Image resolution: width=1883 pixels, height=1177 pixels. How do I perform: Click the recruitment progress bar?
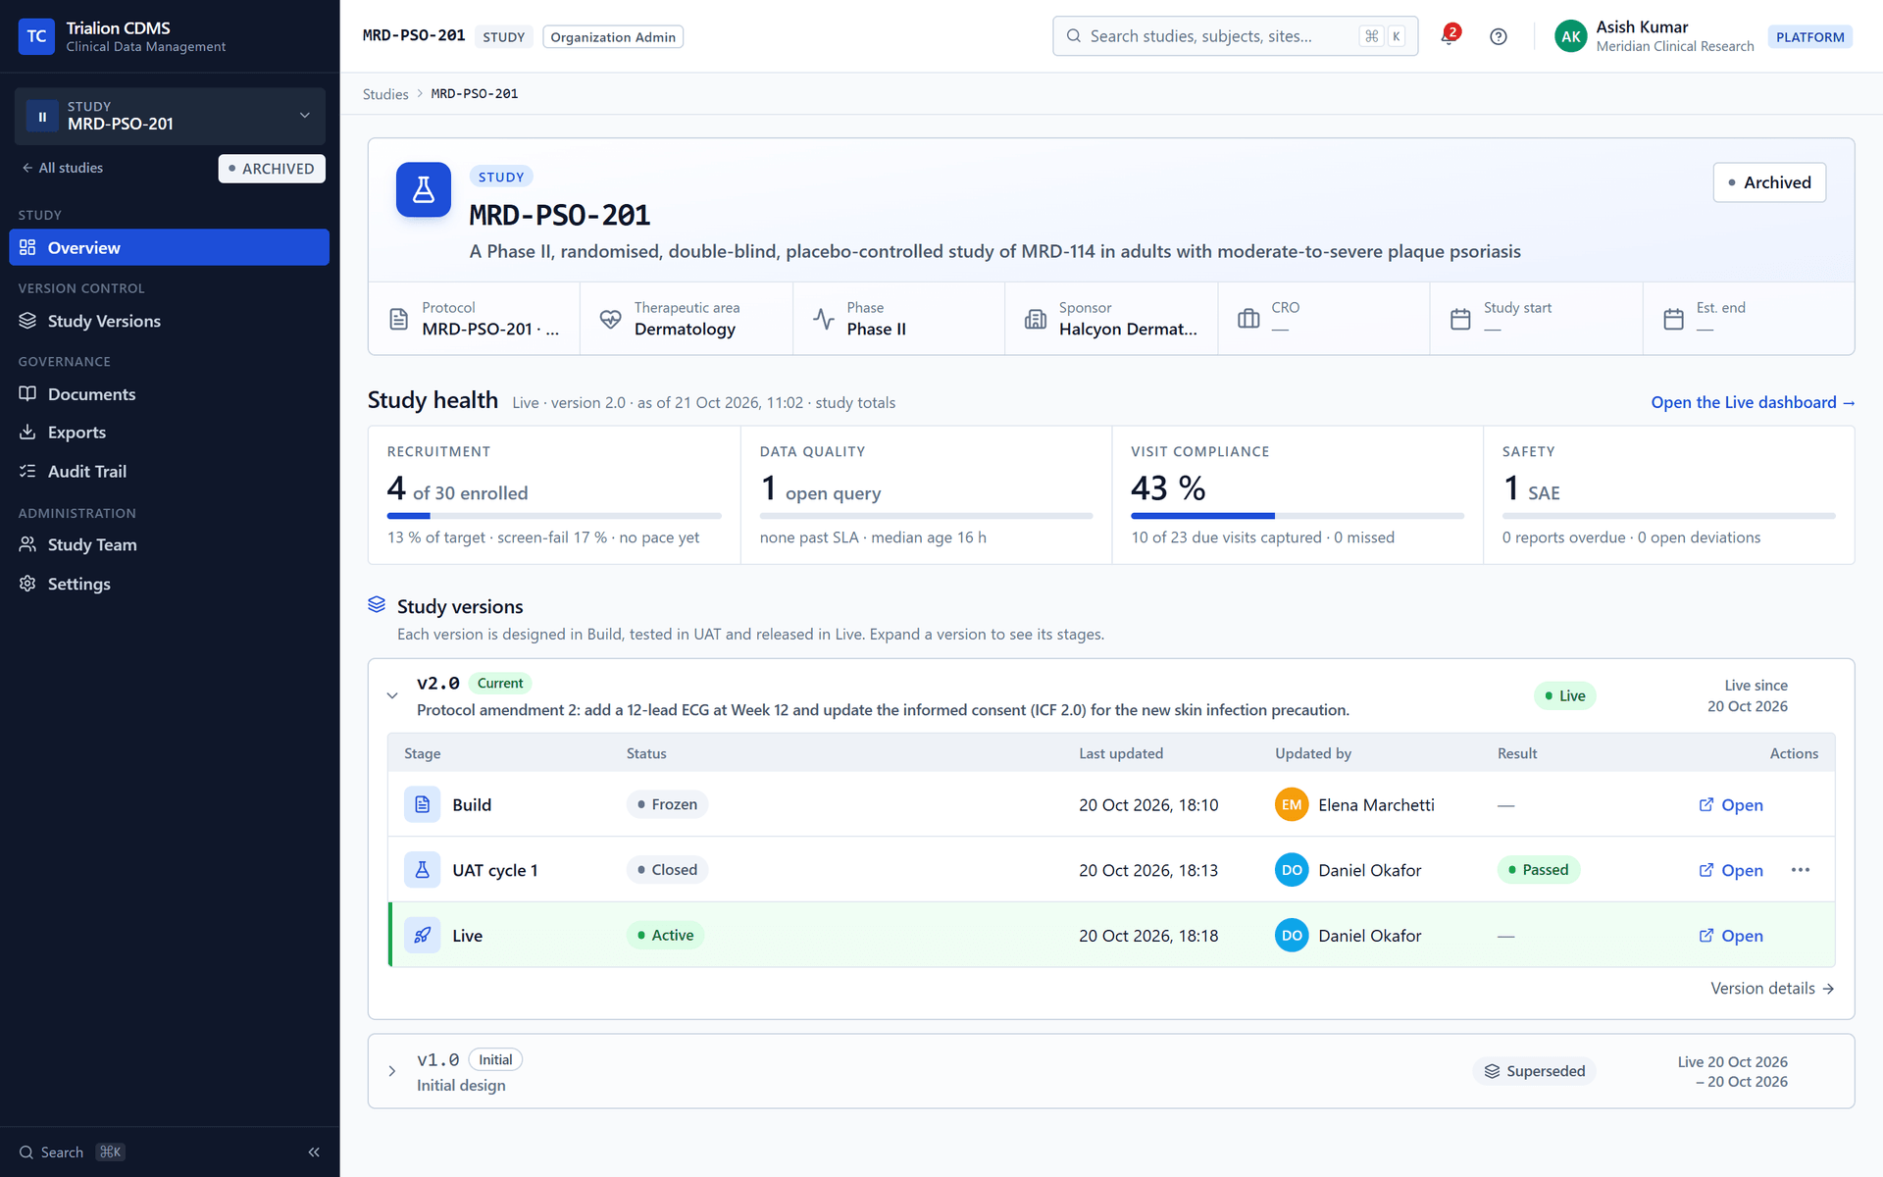point(554,516)
